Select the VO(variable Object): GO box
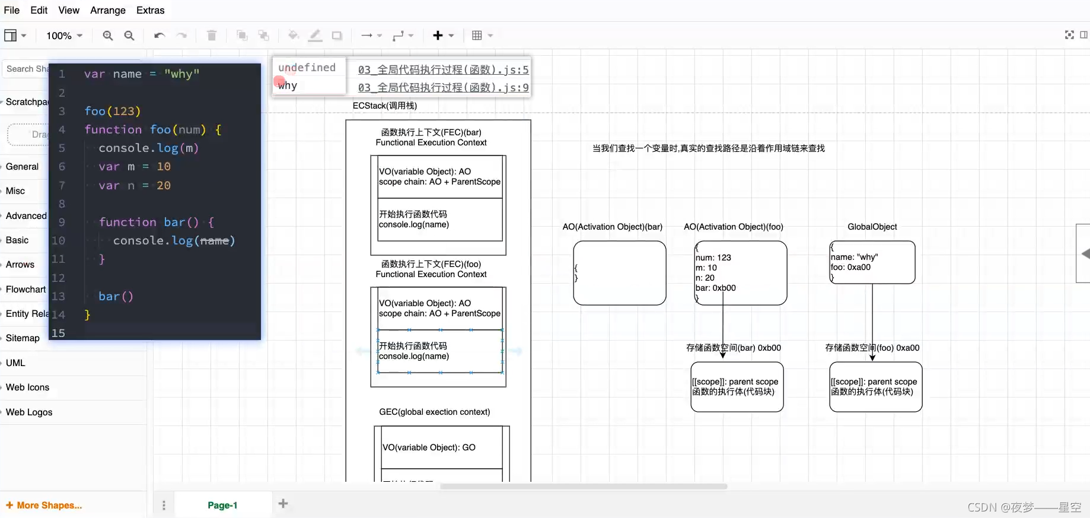The image size is (1090, 518). (x=442, y=447)
